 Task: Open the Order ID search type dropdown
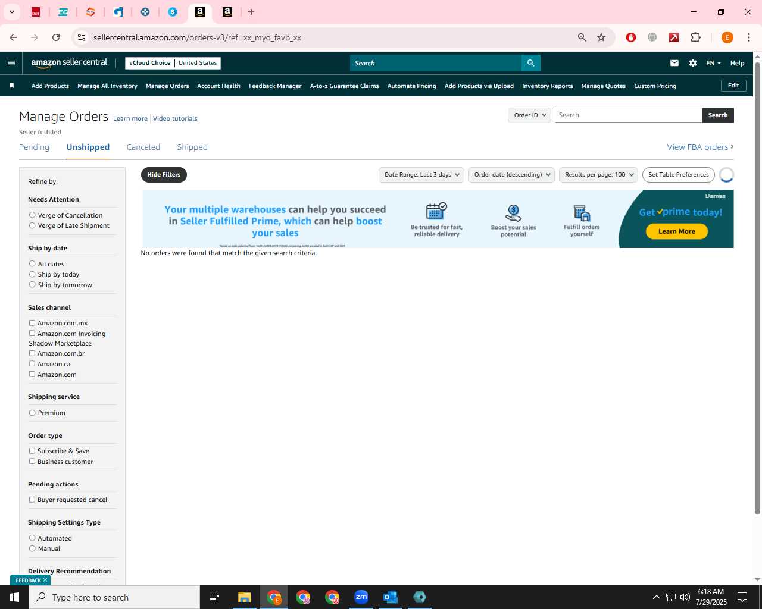click(529, 115)
